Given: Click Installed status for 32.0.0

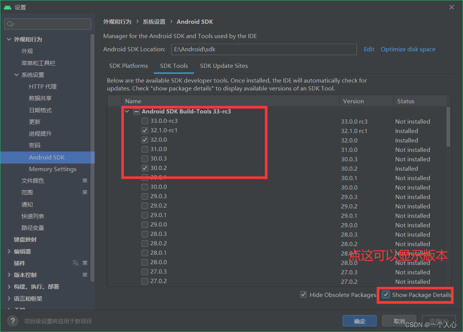Looking at the screenshot, I should coord(406,140).
